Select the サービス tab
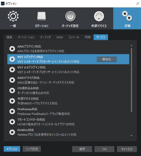This screenshot has width=141, height=156. click(x=101, y=37)
